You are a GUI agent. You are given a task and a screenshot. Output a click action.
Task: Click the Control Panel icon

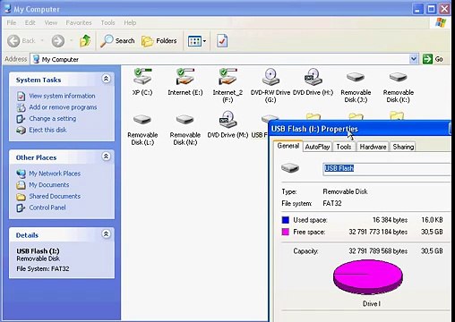(x=21, y=208)
